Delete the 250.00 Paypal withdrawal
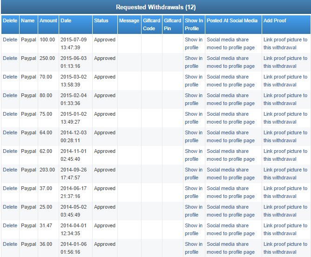This screenshot has height=257, width=311. pos(10,58)
